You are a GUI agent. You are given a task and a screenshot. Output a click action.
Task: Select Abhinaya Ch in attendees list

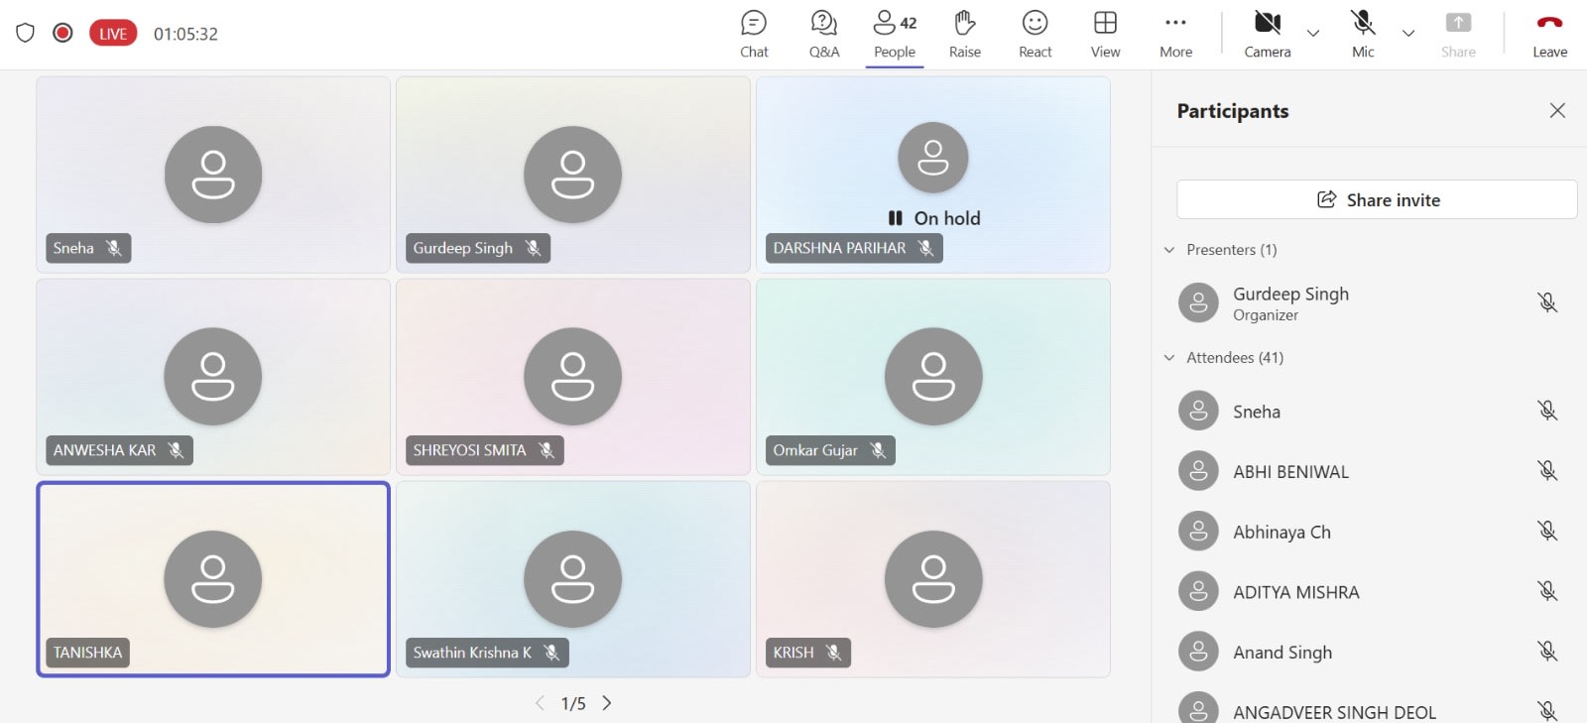pyautogui.click(x=1369, y=532)
